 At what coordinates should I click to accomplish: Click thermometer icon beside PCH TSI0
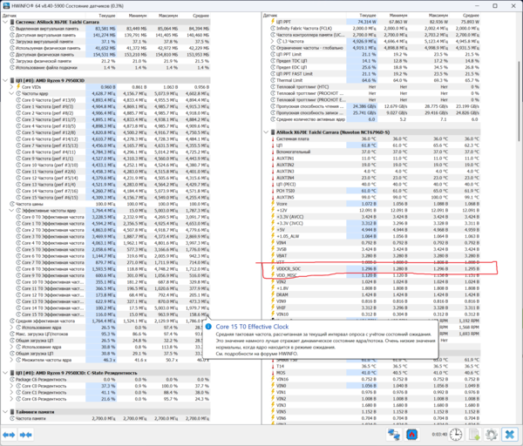pyautogui.click(x=273, y=191)
